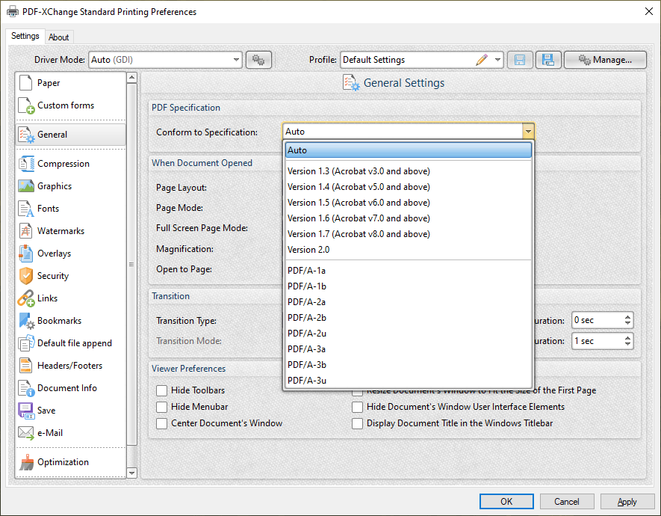The height and width of the screenshot is (516, 661).
Task: Increase the 0 sec duration spinner
Action: 627,316
